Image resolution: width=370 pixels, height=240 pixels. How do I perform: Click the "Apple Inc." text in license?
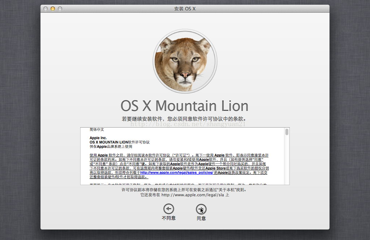(98, 138)
